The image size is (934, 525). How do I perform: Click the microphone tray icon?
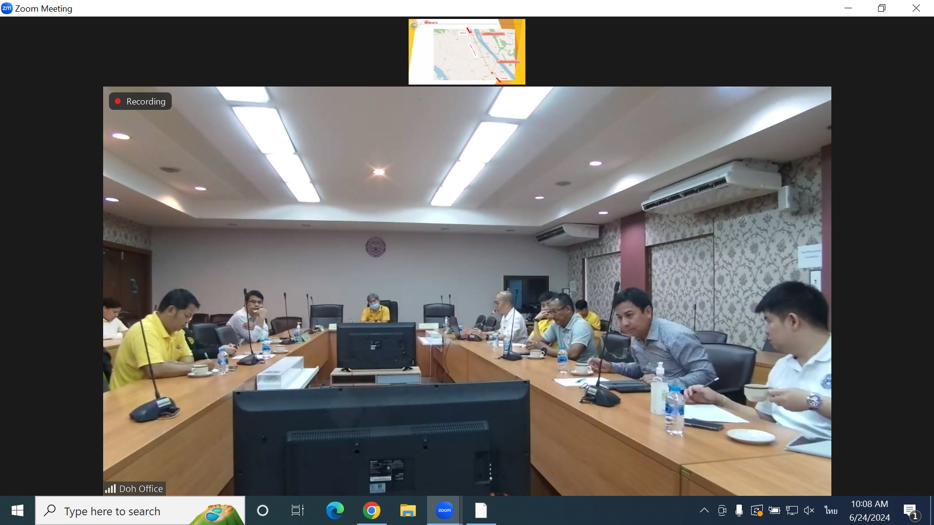point(739,510)
